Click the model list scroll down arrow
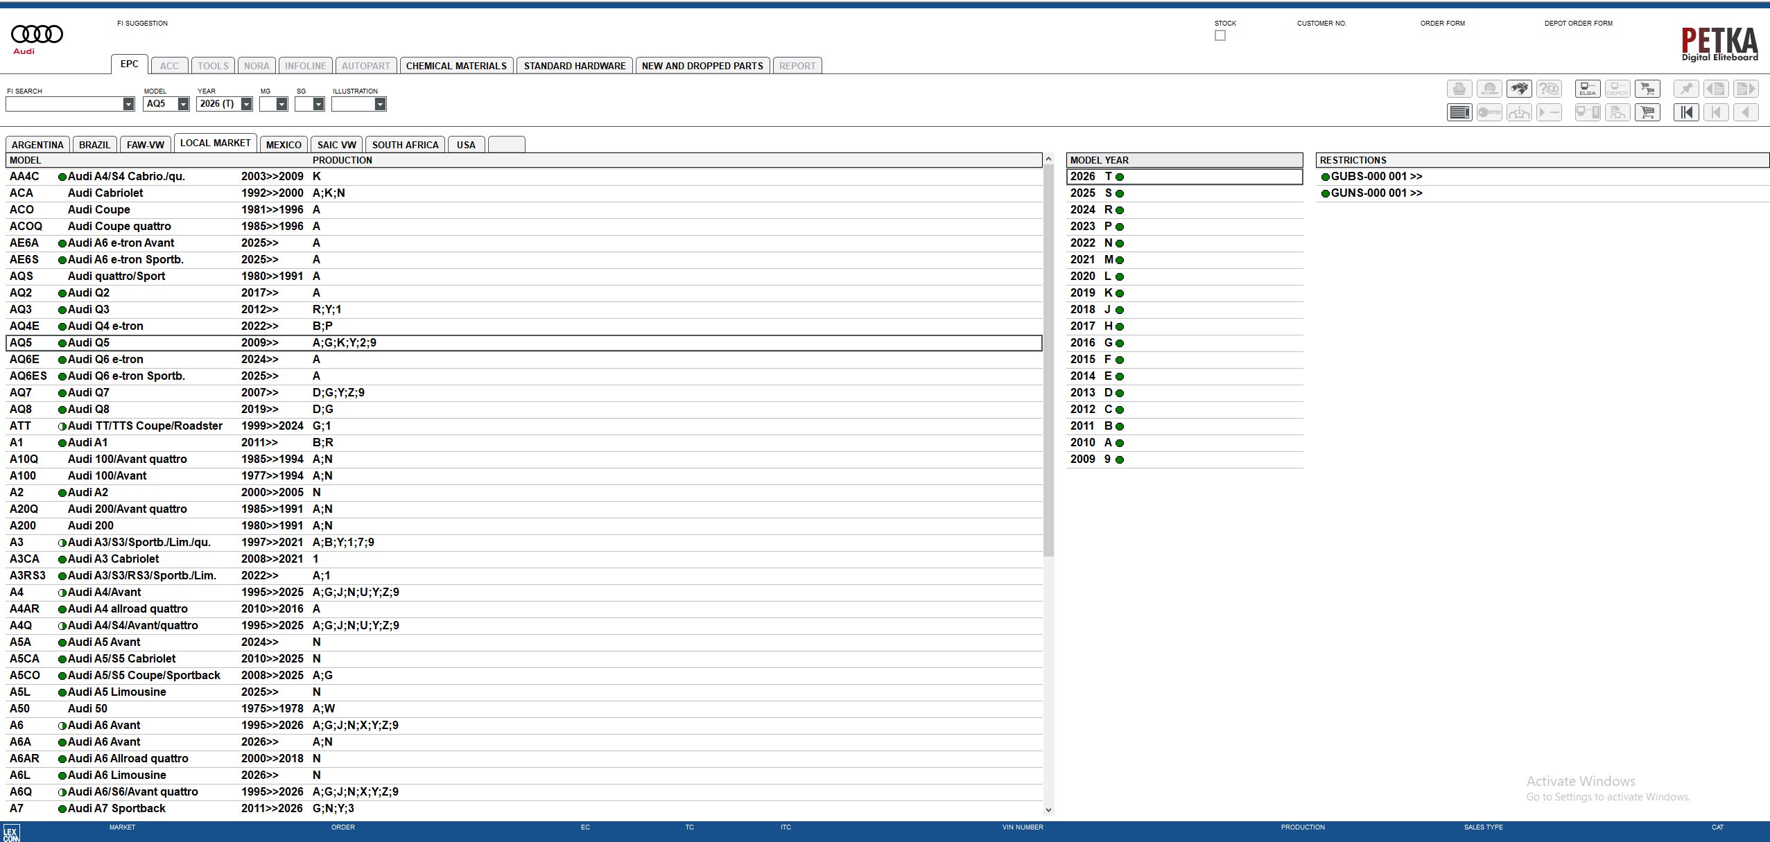Screen dimensions: 1770x842 [x=1048, y=809]
